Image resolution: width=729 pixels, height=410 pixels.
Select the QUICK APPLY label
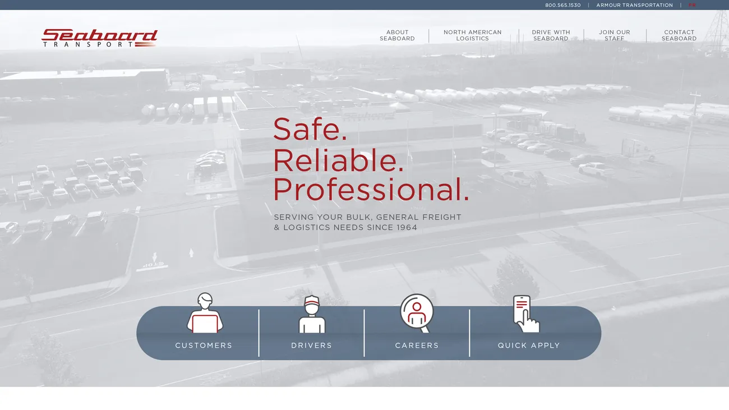529,345
